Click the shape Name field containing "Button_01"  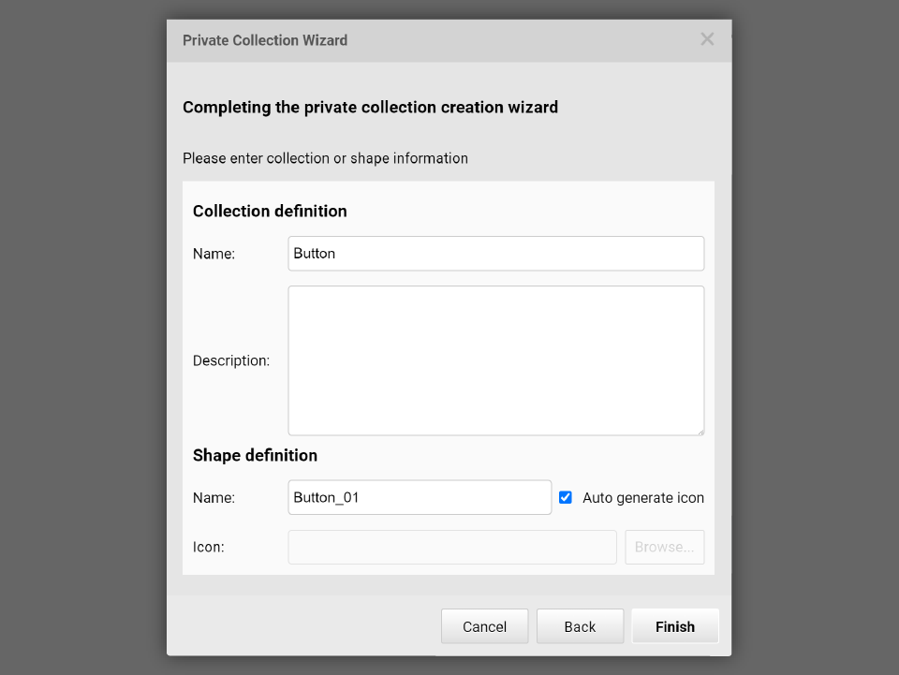click(x=420, y=498)
